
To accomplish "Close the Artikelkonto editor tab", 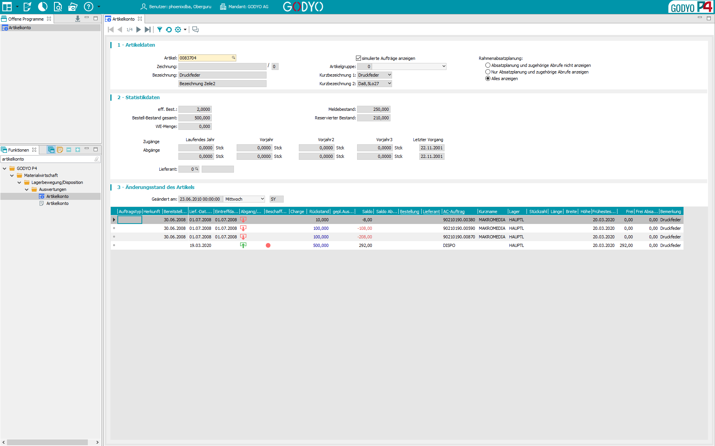I will (140, 19).
